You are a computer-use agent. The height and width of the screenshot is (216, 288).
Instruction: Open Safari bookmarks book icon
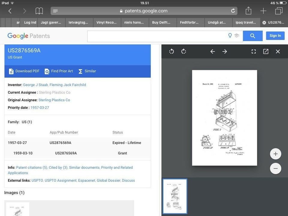point(39,11)
